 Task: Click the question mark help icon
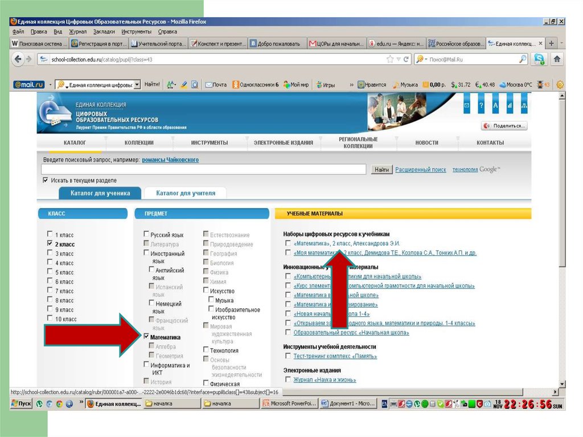coord(481,105)
